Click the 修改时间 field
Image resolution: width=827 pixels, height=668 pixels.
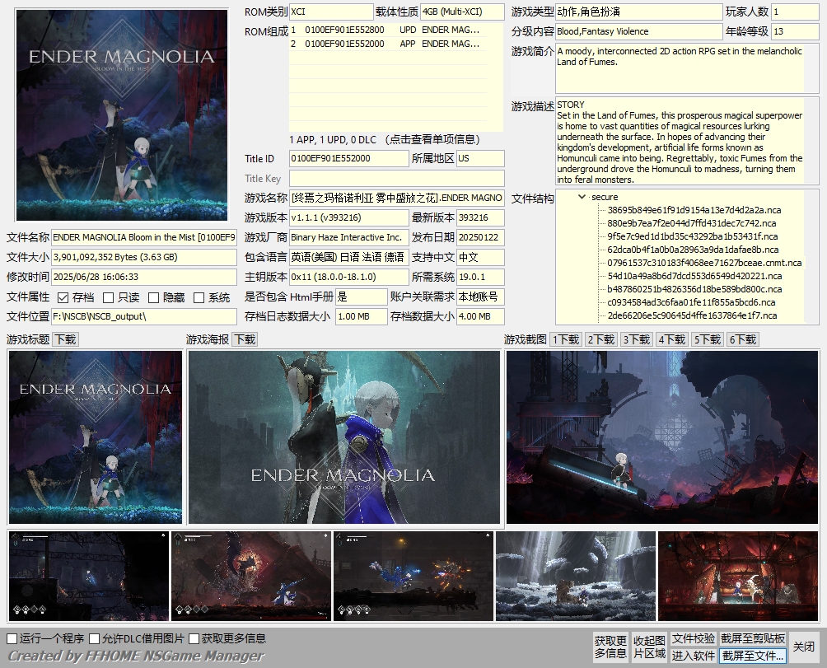point(144,278)
